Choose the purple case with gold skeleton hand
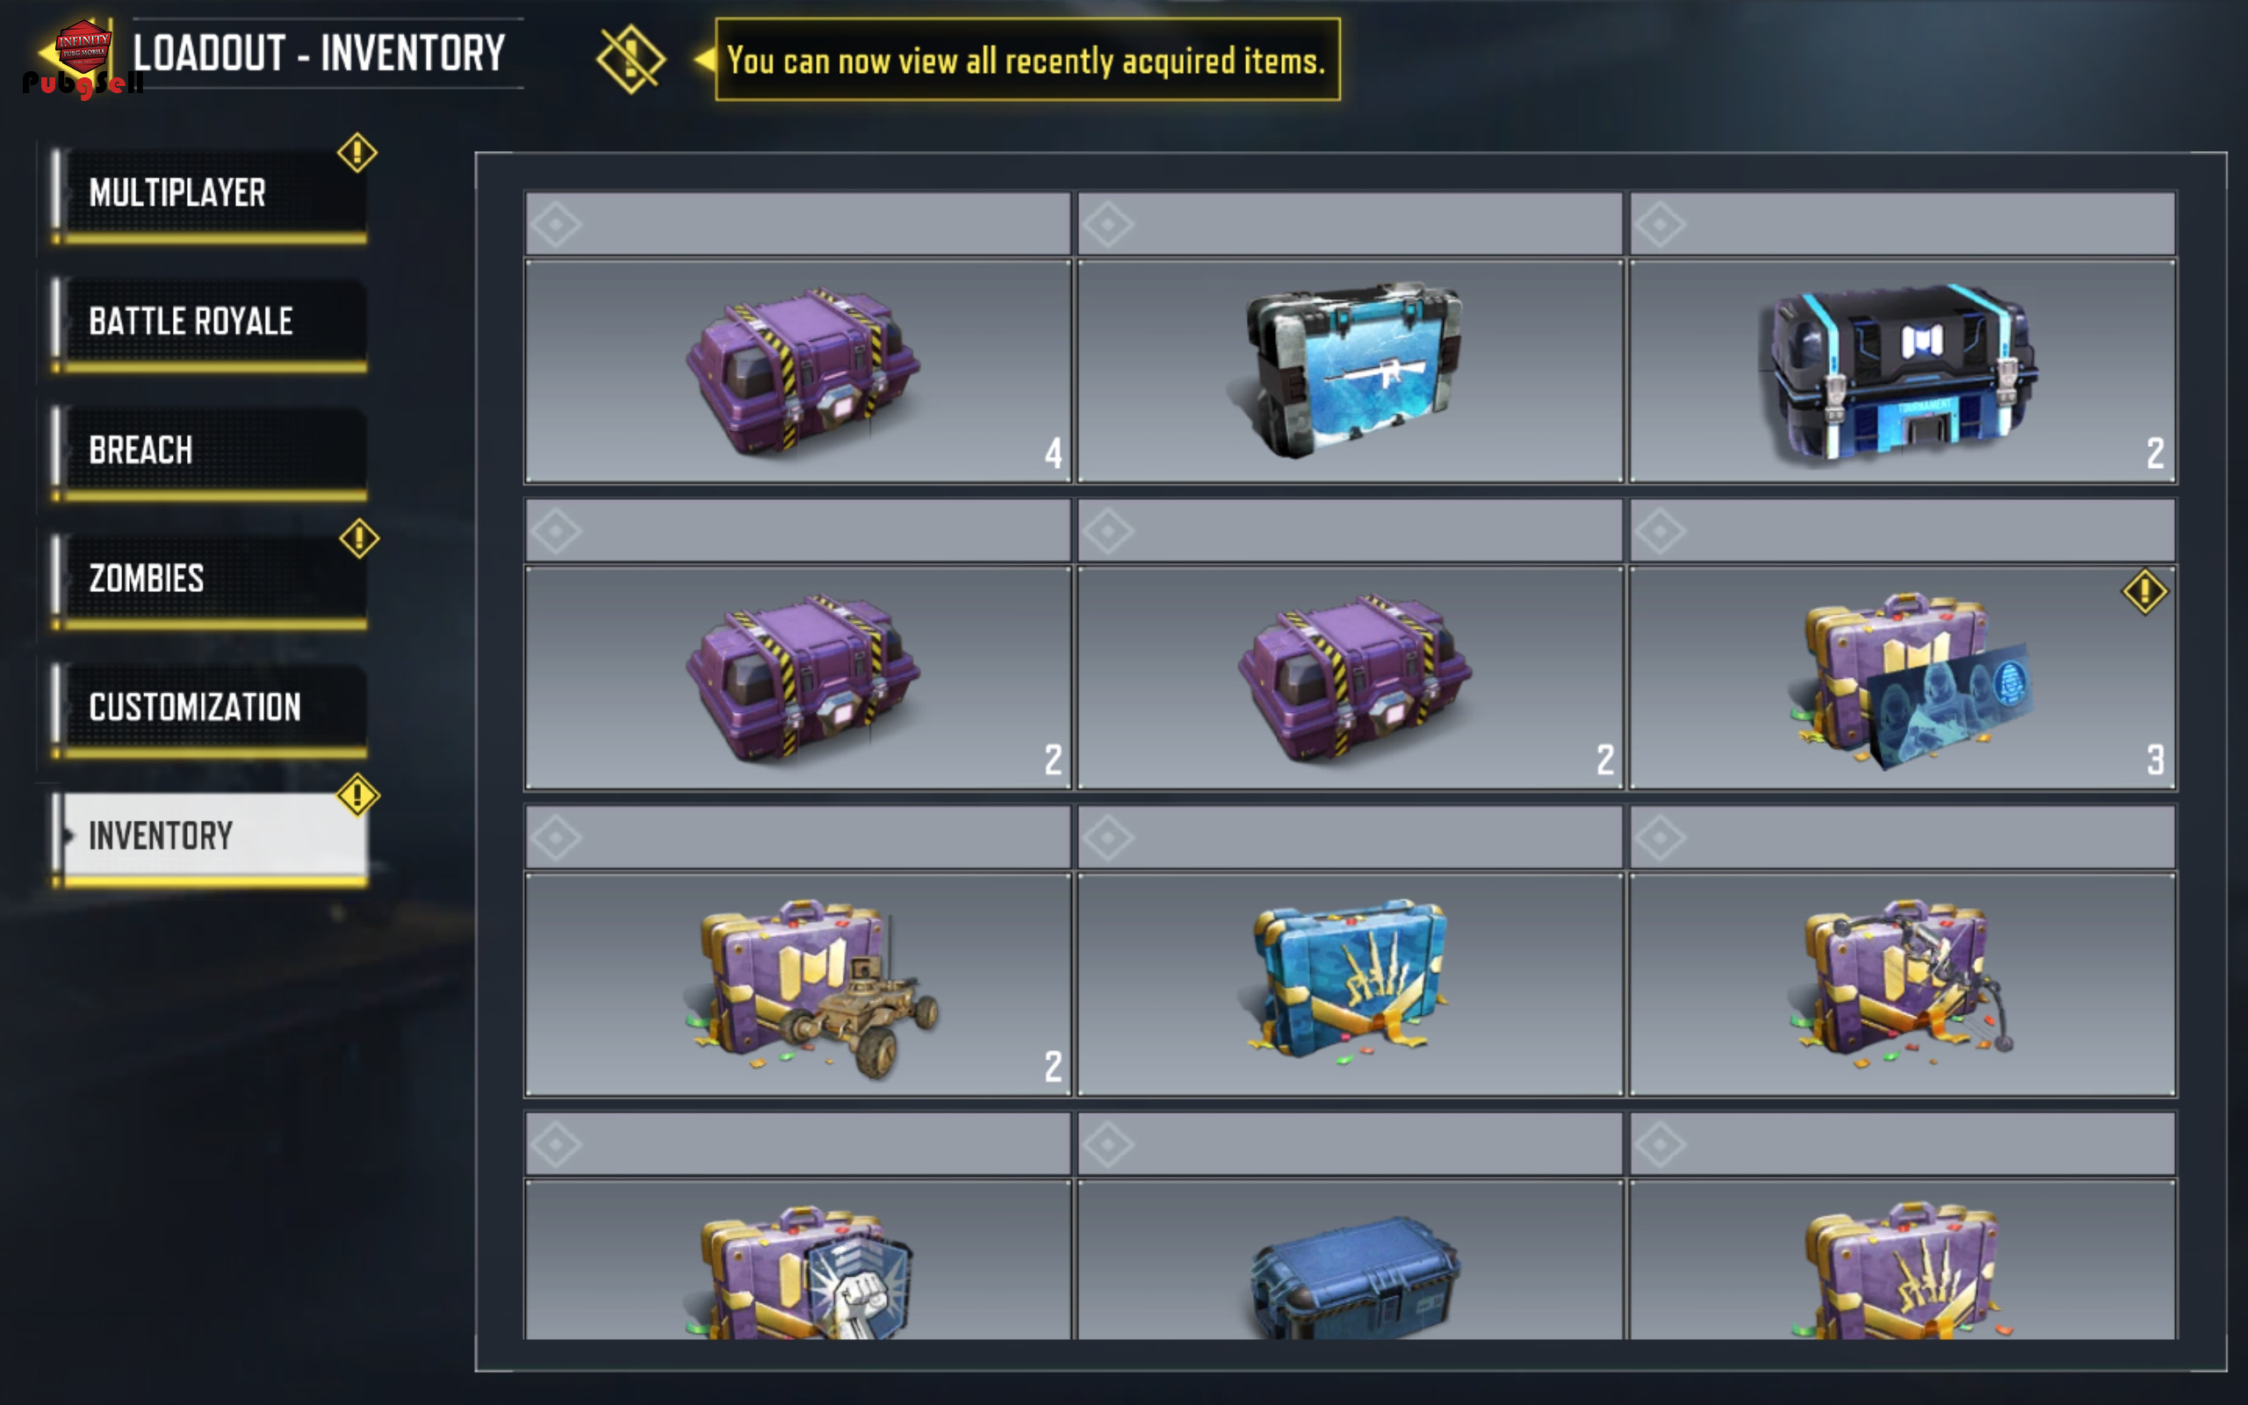This screenshot has height=1405, width=2248. click(1902, 1260)
